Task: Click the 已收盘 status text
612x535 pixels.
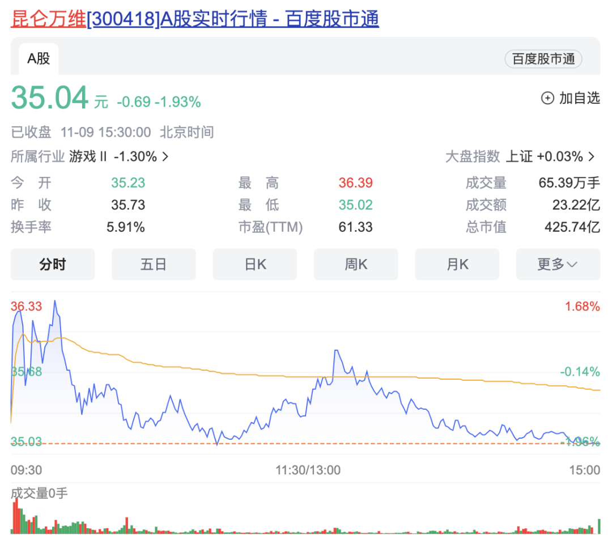Action: click(31, 132)
